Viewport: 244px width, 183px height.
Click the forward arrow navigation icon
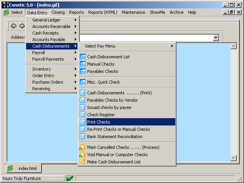point(22,26)
